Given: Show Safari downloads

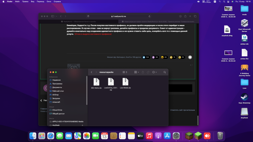Looking at the screenshot, I should (180, 16).
